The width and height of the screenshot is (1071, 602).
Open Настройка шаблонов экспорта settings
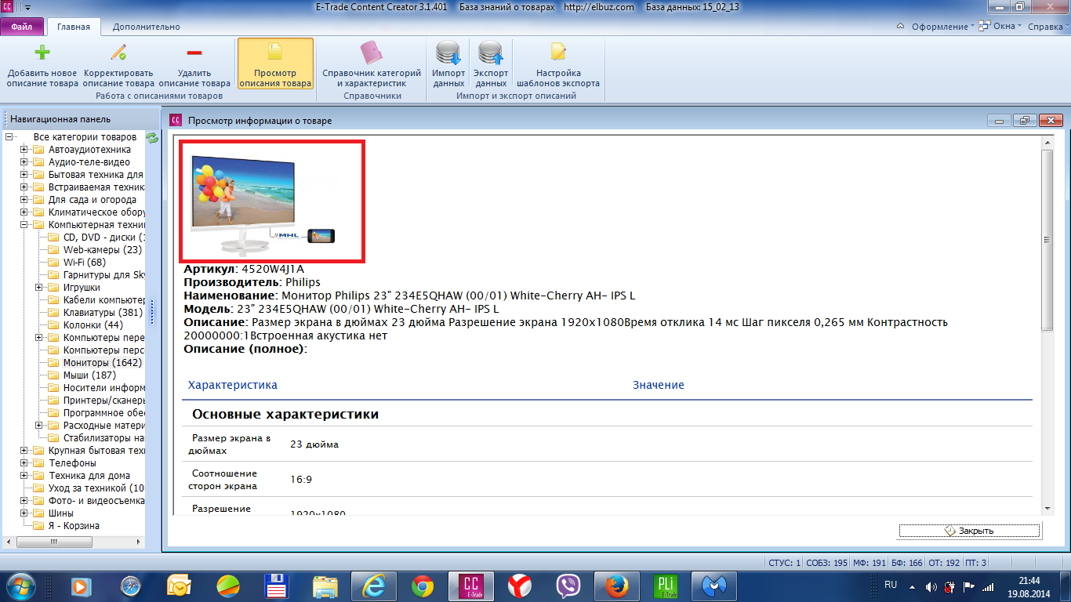click(558, 65)
